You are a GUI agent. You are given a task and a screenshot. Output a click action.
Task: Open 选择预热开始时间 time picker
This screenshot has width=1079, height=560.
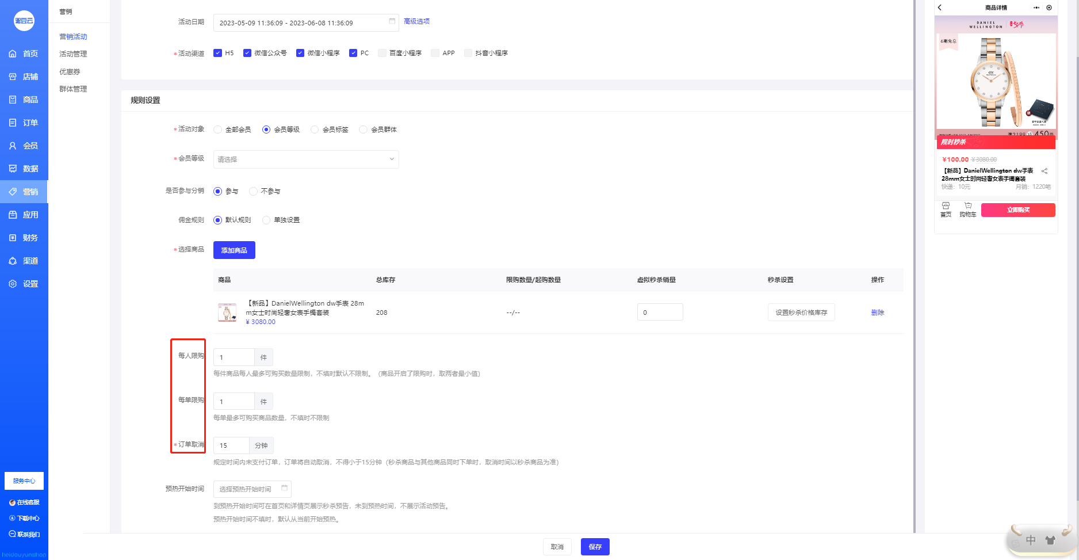(x=252, y=489)
